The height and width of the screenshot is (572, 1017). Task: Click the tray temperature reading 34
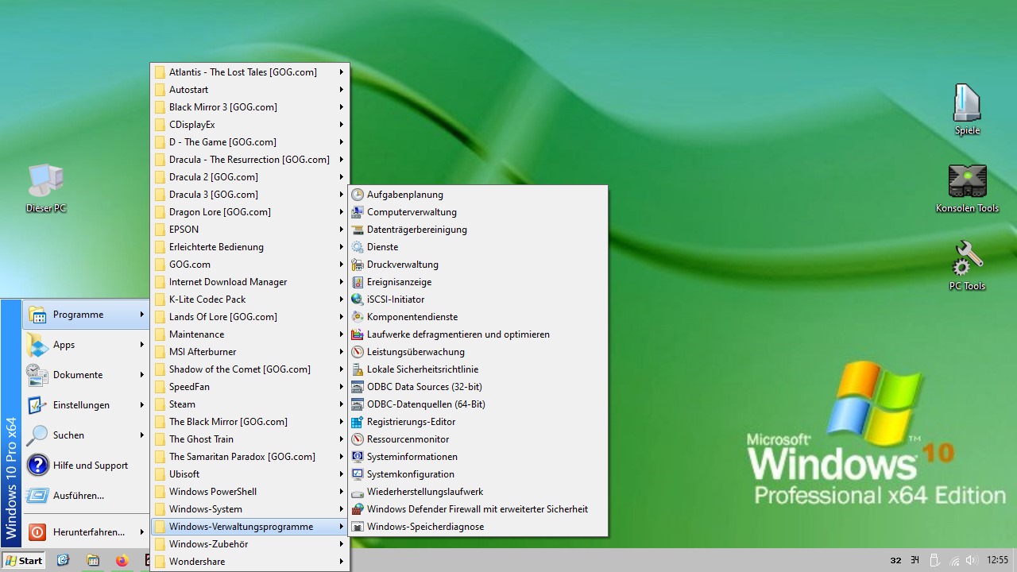915,561
